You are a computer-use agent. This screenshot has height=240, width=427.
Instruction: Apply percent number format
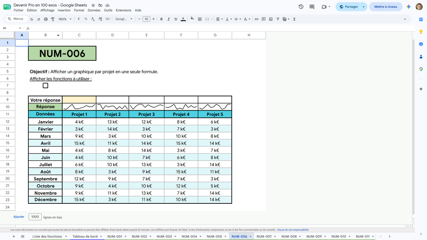coord(86,19)
